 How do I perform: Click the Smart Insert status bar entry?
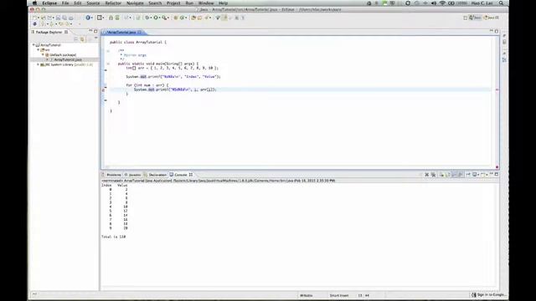click(x=339, y=295)
